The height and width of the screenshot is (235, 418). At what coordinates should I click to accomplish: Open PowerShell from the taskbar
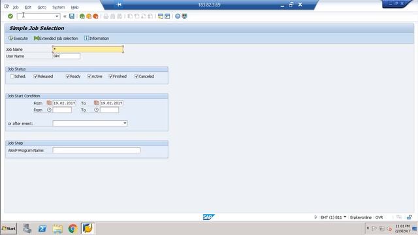[42, 228]
